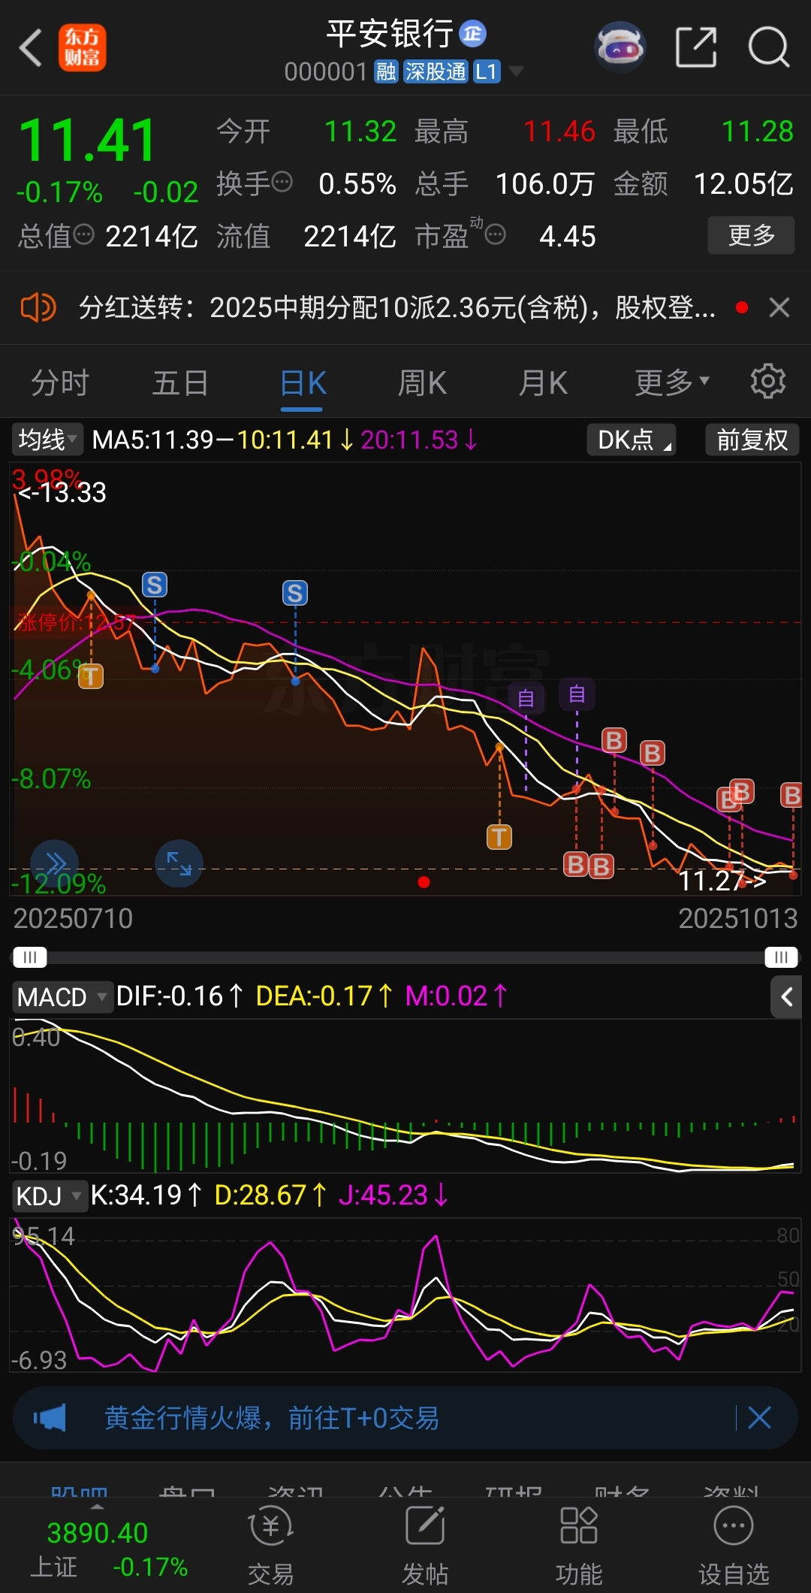Expand the triangle next to the L1 badge
Image resolution: width=811 pixels, height=1593 pixels.
(x=516, y=72)
